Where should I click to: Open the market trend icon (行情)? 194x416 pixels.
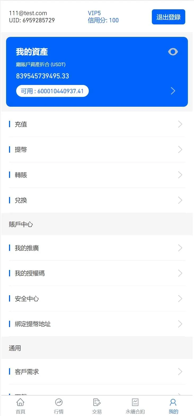click(59, 402)
